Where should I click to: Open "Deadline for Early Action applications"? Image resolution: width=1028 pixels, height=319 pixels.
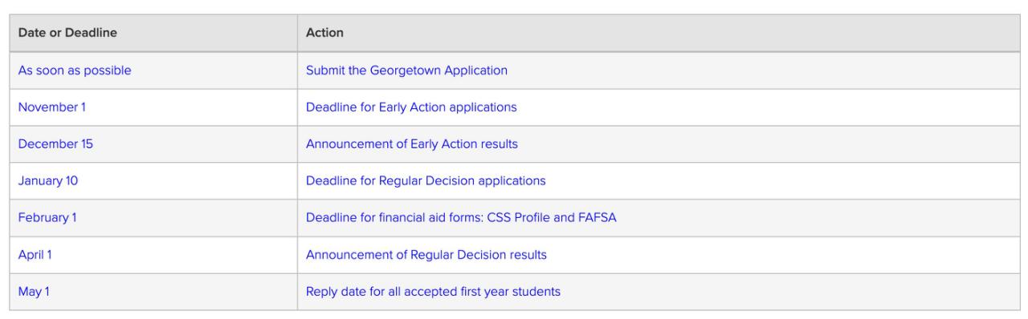point(411,107)
